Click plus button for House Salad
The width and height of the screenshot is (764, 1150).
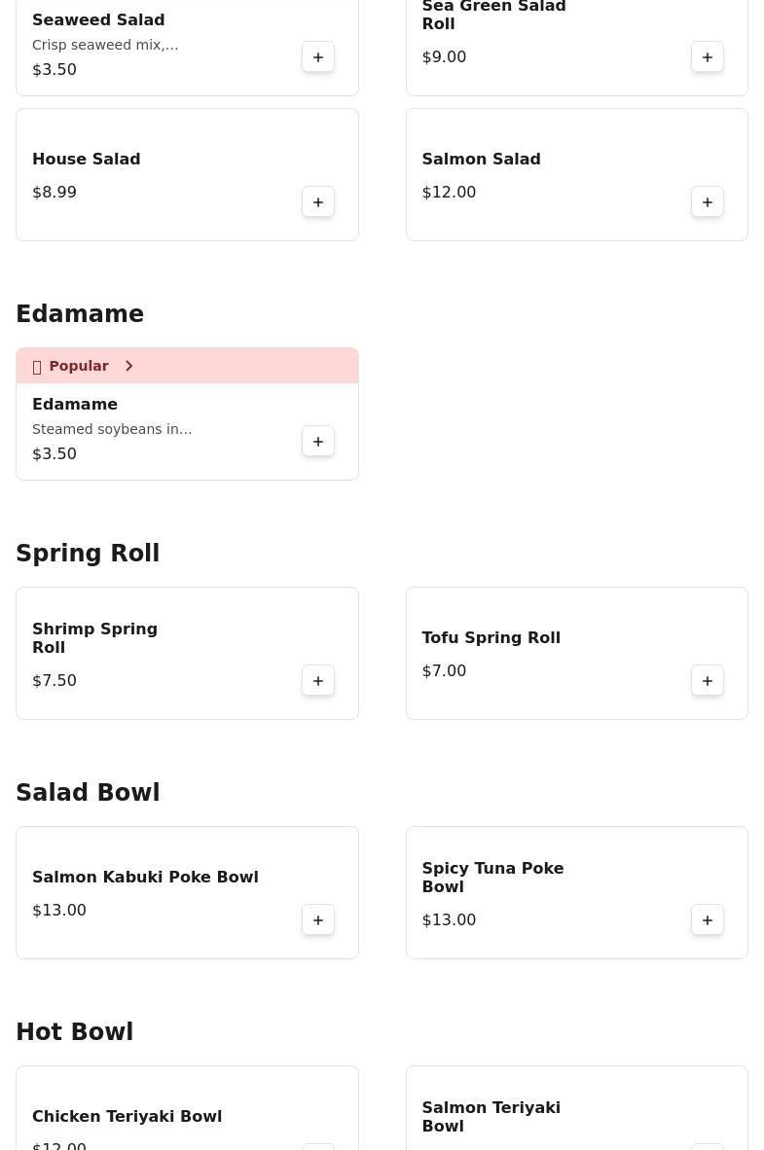point(318,202)
